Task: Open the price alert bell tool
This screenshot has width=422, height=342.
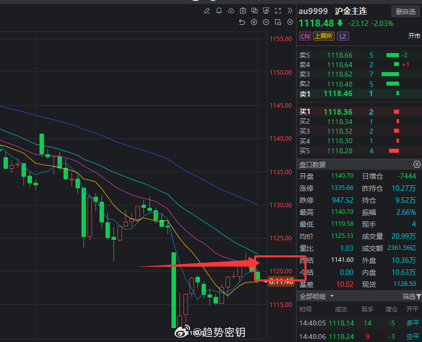Action: [x=219, y=11]
